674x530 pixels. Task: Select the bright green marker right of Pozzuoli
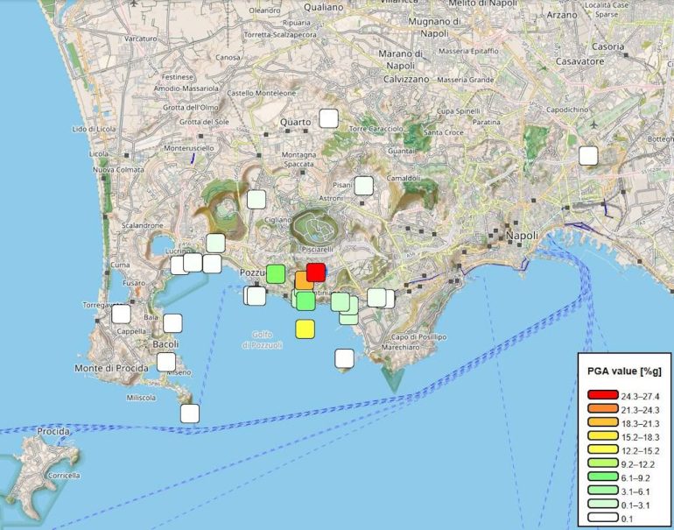pyautogui.click(x=276, y=273)
